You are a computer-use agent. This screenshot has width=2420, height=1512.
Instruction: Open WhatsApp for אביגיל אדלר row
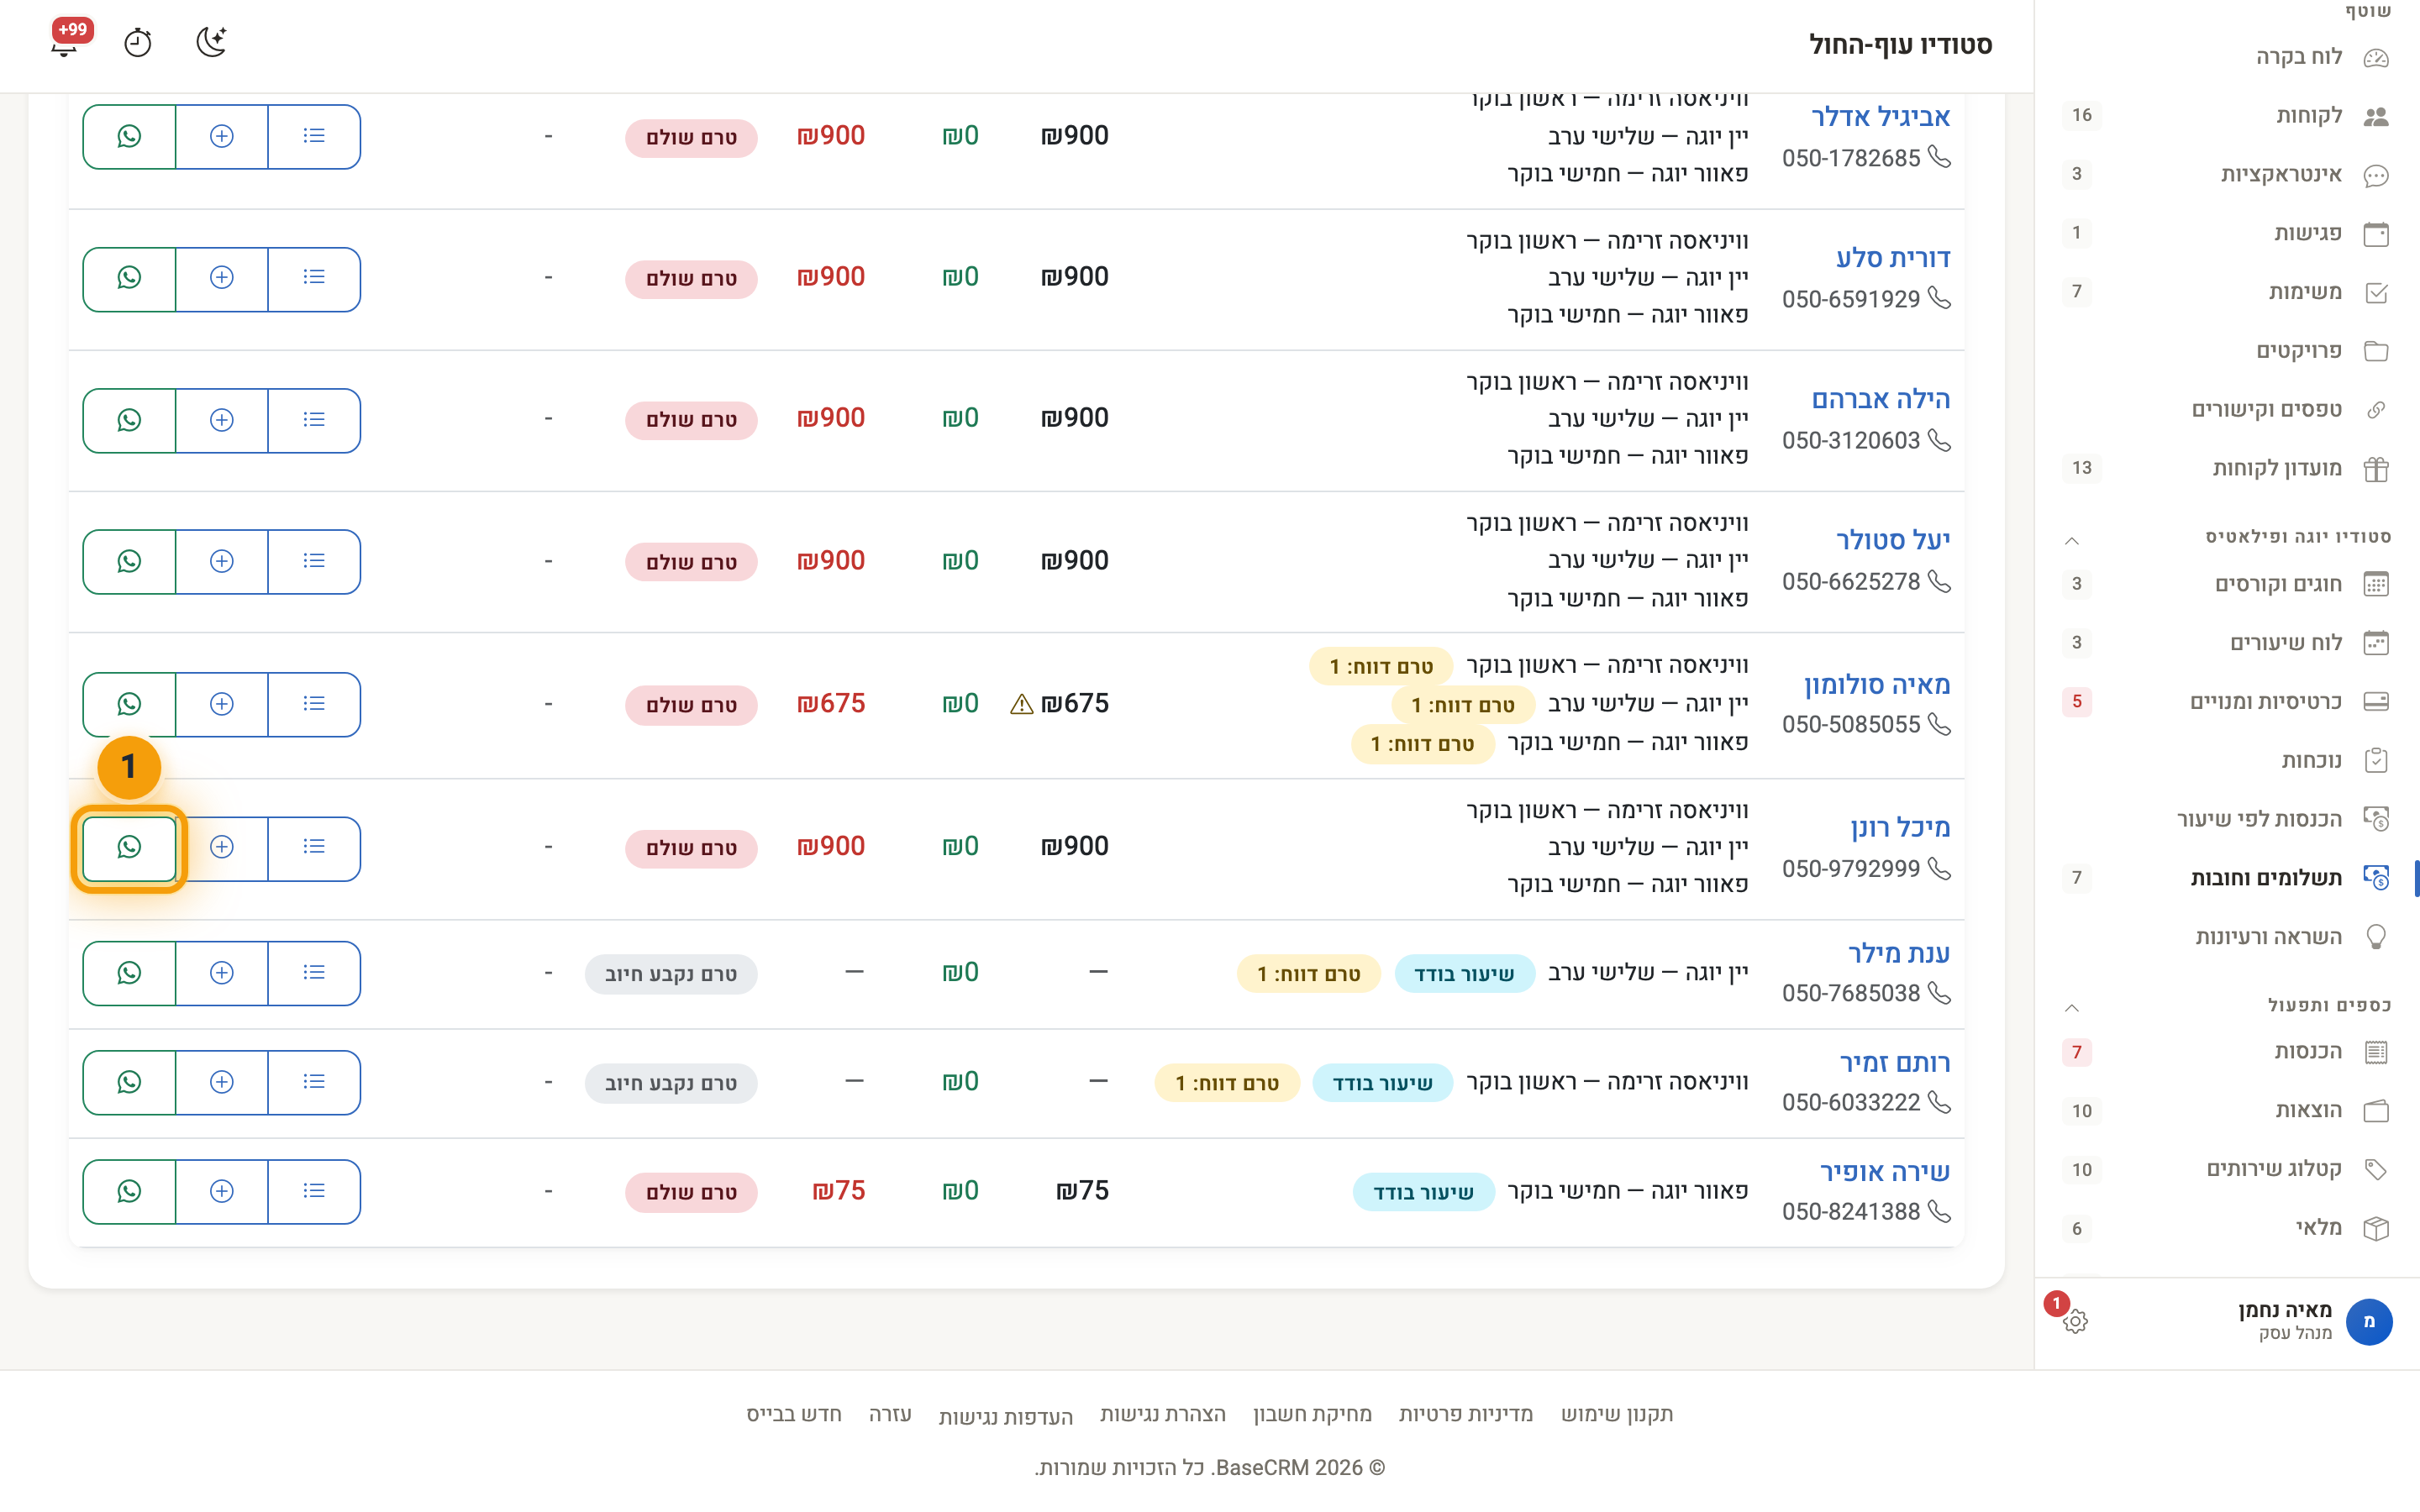click(x=129, y=136)
